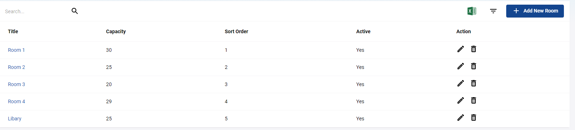Edit Room 2 with pencil icon
This screenshot has height=130, width=575.
(461, 66)
